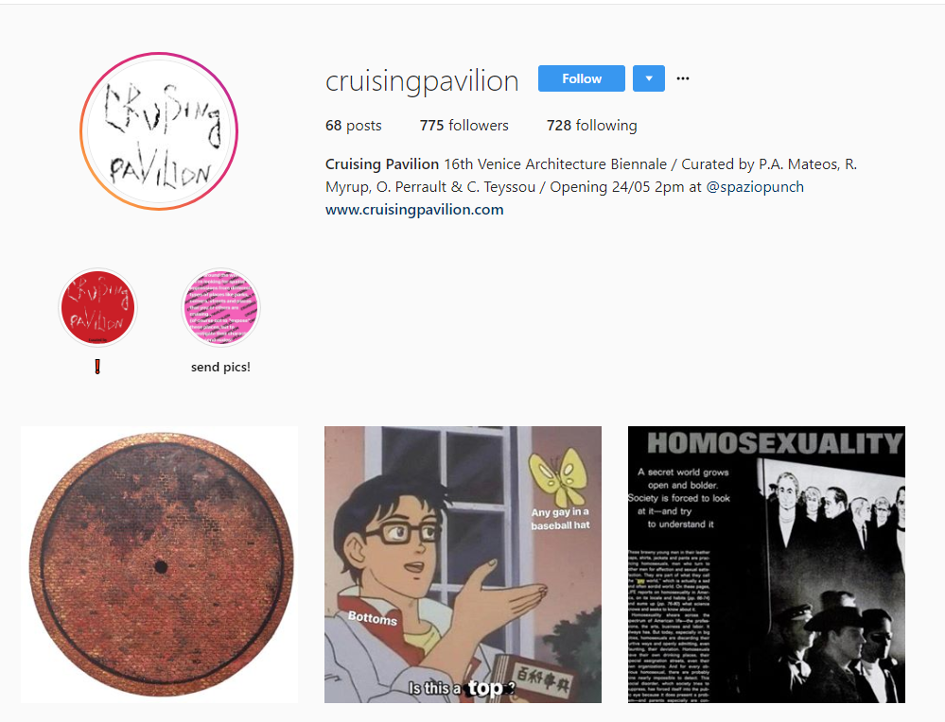Open the three-dot profile options menu

(683, 78)
